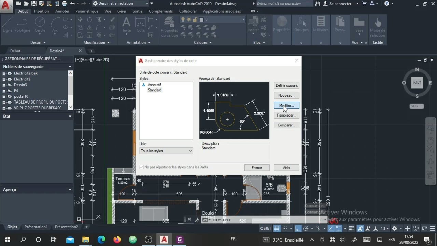The width and height of the screenshot is (437, 246).
Task: Collapse the Fichiers de sauvegarde section
Action: [x=70, y=67]
